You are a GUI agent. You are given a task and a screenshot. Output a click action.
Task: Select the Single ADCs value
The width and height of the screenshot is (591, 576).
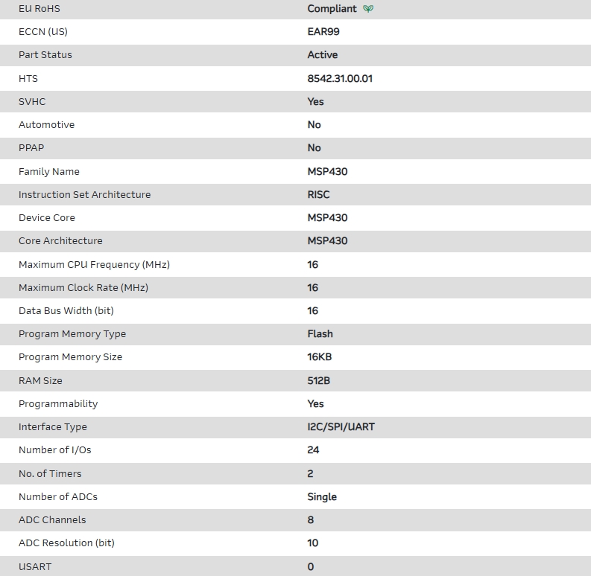click(322, 497)
